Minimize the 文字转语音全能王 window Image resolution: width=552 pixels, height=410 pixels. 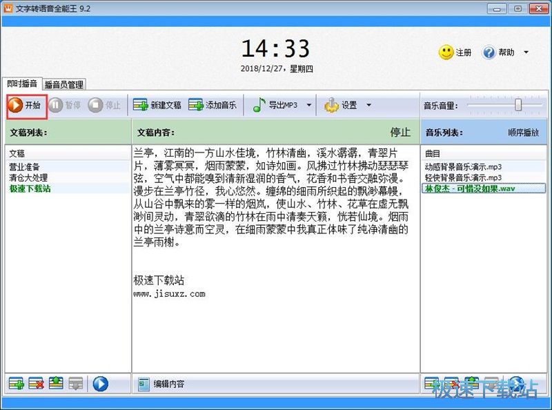[x=497, y=8]
